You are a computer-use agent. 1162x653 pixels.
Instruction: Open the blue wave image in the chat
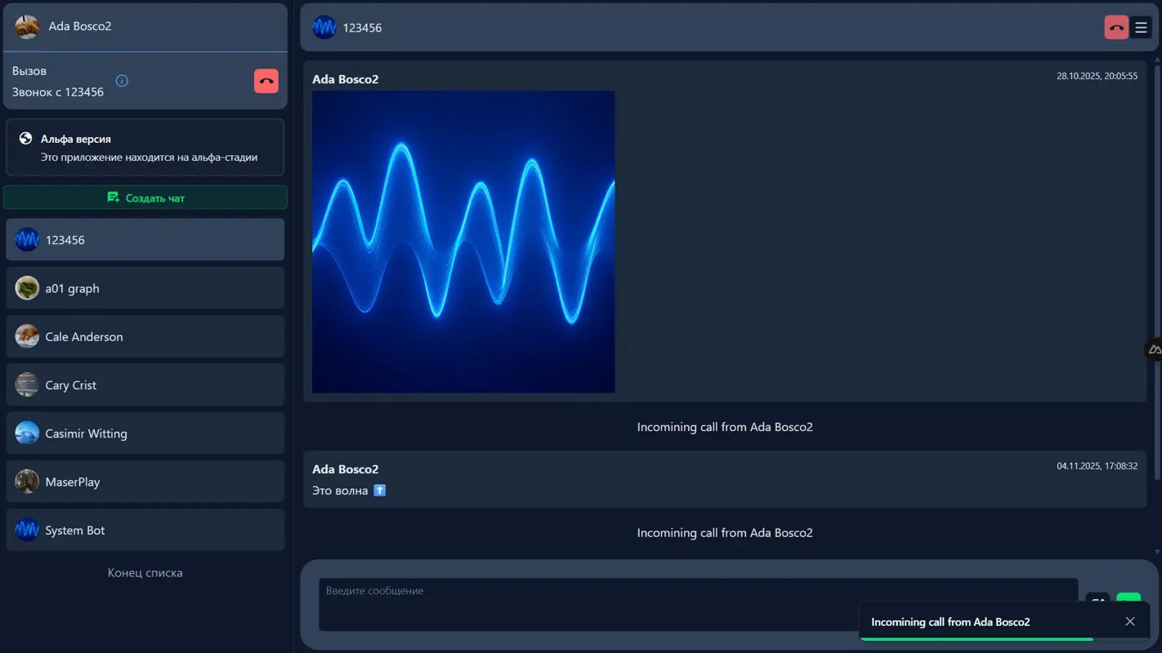point(463,241)
